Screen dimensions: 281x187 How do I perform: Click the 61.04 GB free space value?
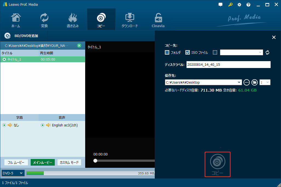click(247, 90)
